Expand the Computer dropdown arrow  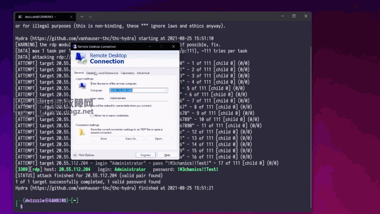coord(166,90)
